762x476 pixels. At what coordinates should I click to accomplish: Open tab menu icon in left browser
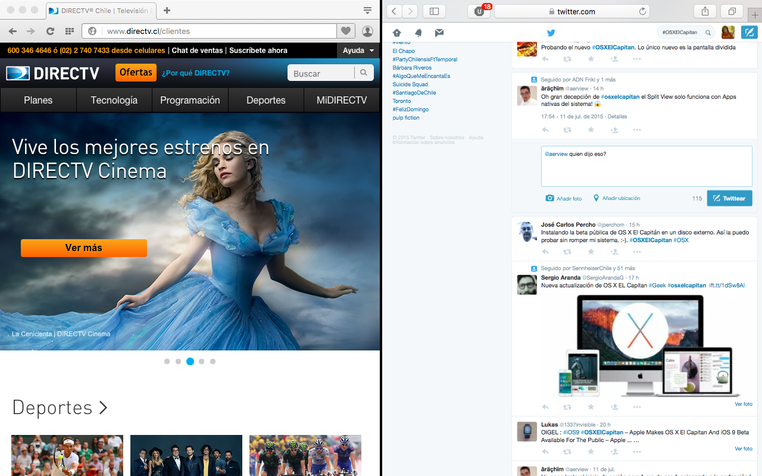click(x=367, y=11)
